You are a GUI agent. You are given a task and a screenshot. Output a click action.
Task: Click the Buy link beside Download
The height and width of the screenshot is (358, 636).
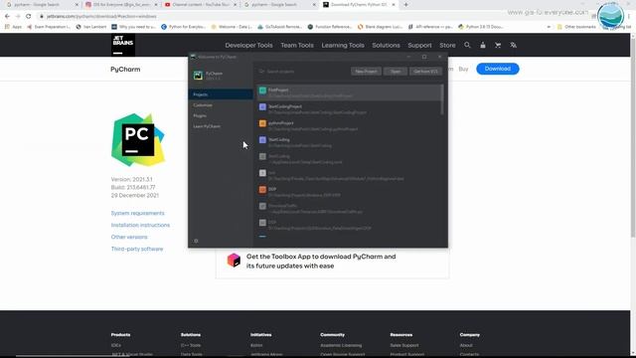coord(463,69)
